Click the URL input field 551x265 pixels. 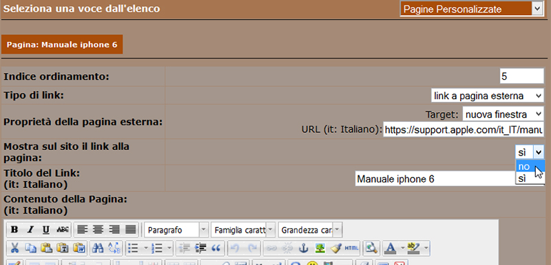point(464,129)
